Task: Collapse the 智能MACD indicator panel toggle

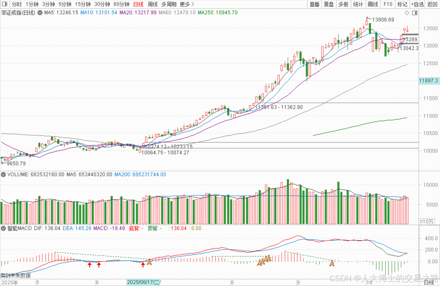Action: 3,228
